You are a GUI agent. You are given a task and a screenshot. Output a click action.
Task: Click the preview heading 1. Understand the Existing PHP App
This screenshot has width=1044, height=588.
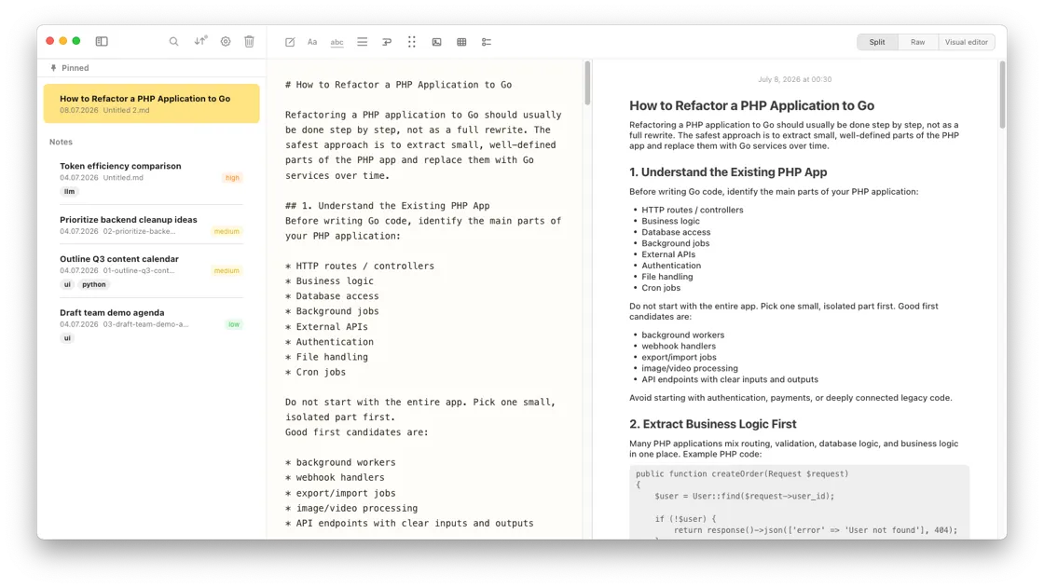pos(728,171)
